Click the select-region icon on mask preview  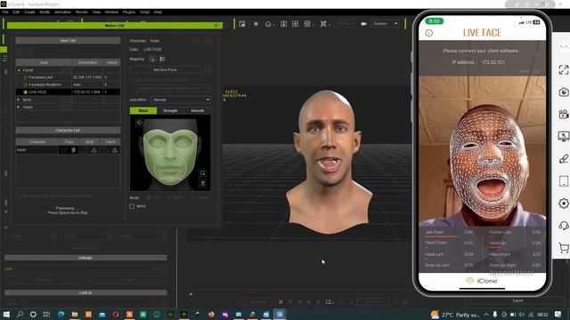point(203,173)
